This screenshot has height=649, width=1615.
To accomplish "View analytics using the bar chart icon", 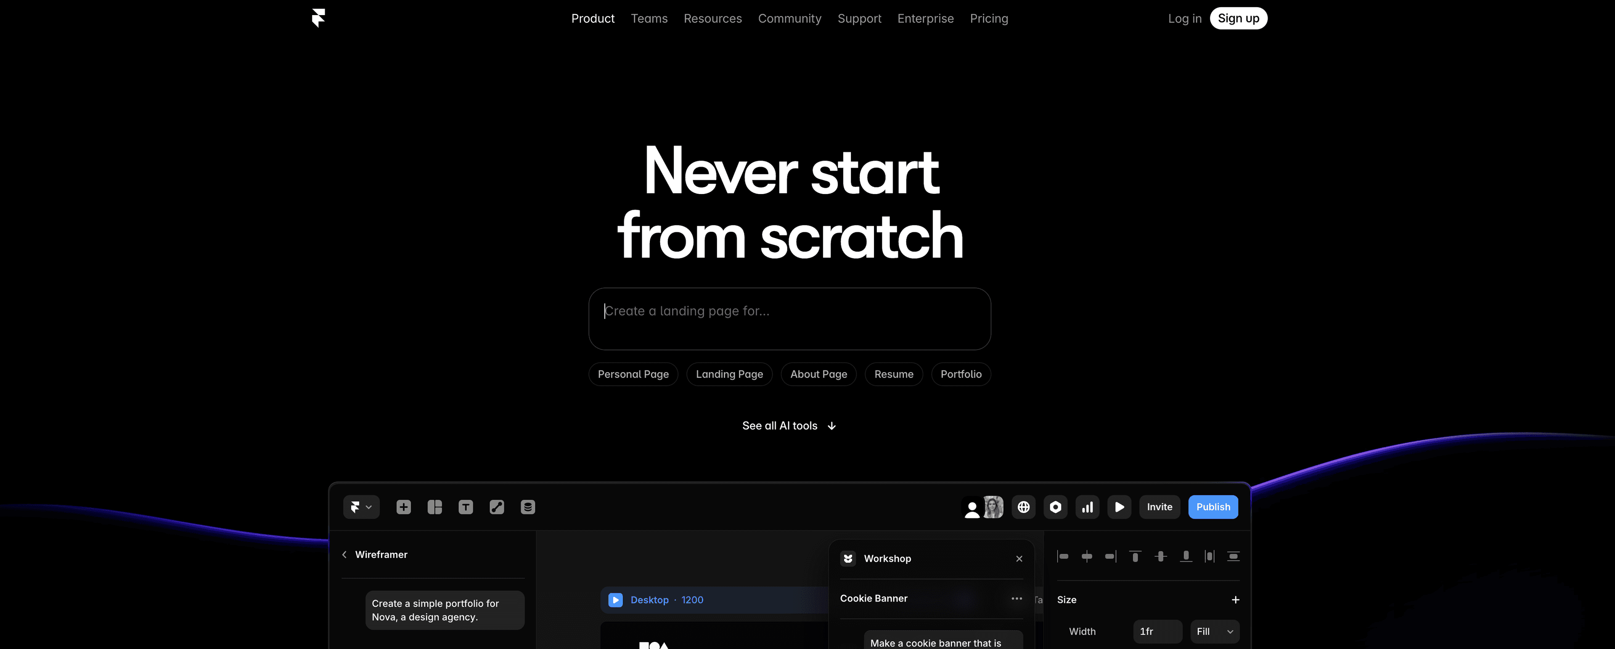I will [1088, 507].
